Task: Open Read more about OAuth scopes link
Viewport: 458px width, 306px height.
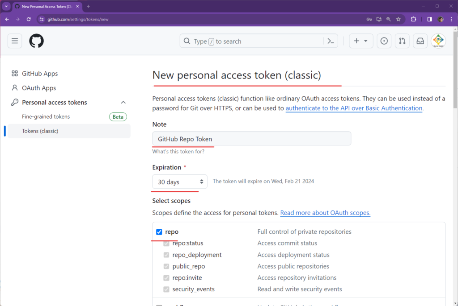Action: click(x=325, y=213)
